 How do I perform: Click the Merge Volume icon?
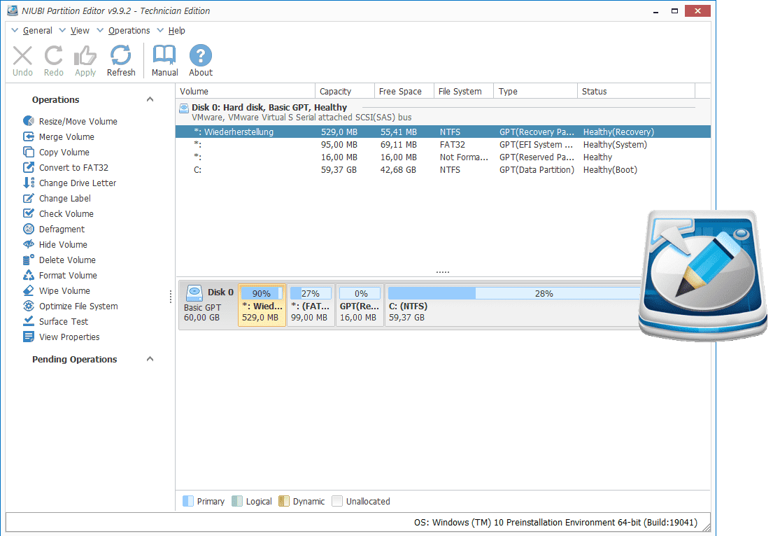pos(29,136)
